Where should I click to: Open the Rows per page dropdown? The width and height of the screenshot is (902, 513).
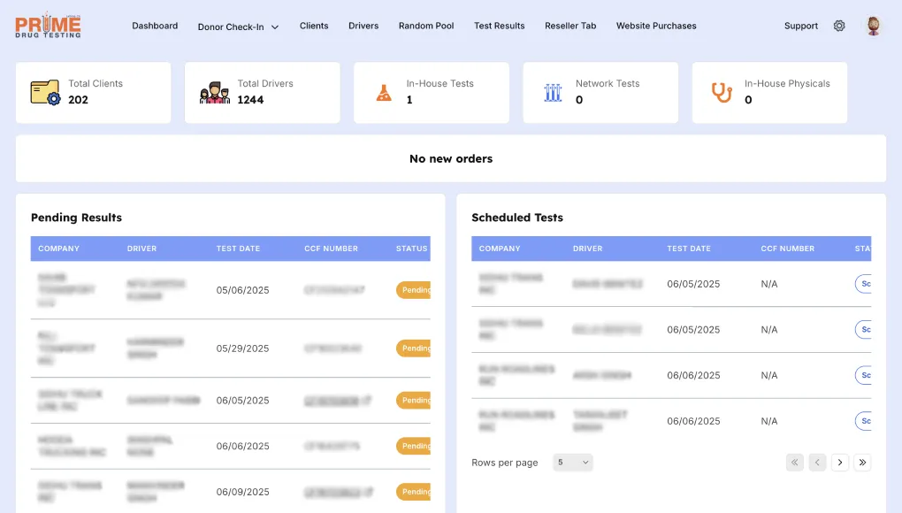(x=573, y=462)
